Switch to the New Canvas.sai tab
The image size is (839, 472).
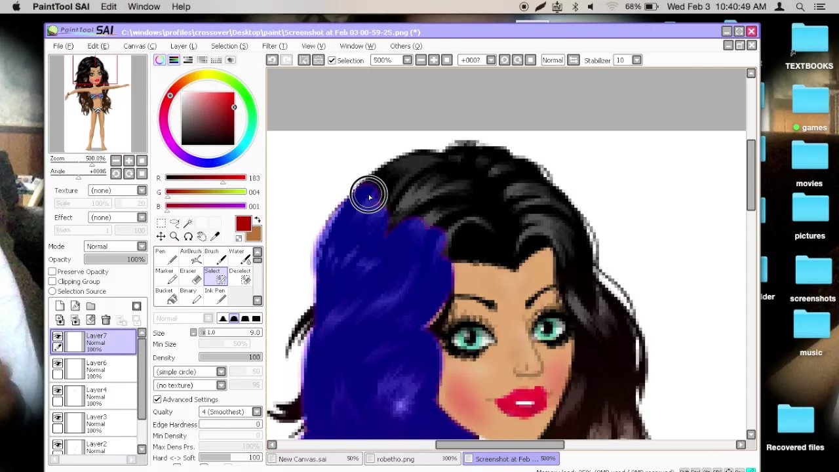(315, 459)
